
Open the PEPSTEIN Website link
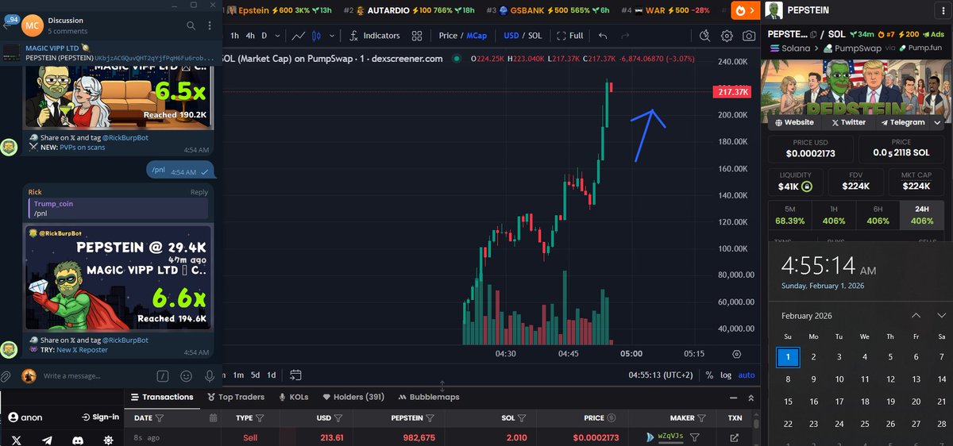793,122
